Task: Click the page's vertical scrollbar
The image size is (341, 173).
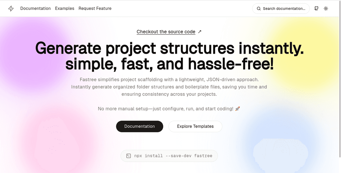Action: 340,78
